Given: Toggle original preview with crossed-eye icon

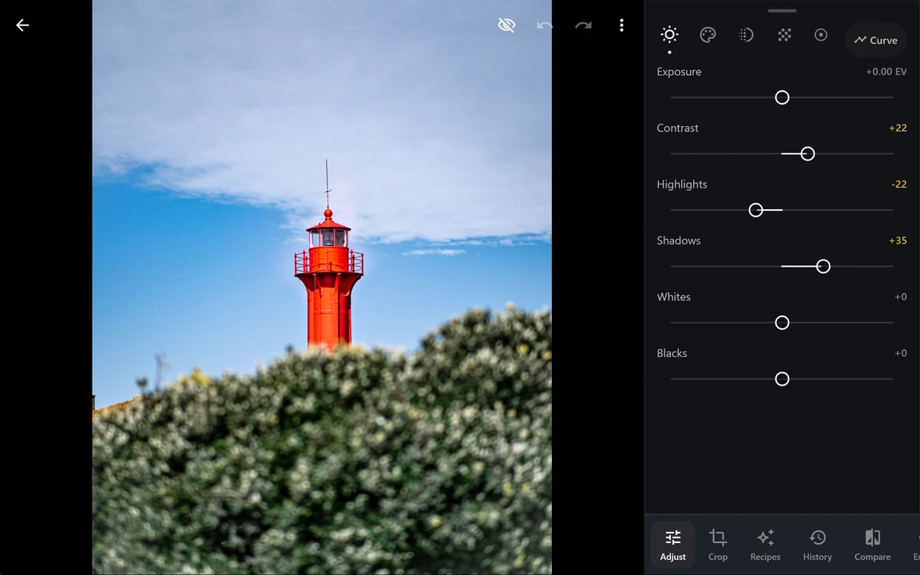Looking at the screenshot, I should pos(506,26).
